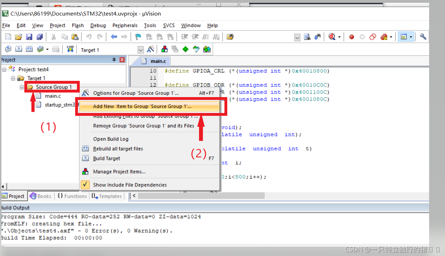Expand debug session dropdown arrow
Viewport: 445px width, 256px height.
339,37
